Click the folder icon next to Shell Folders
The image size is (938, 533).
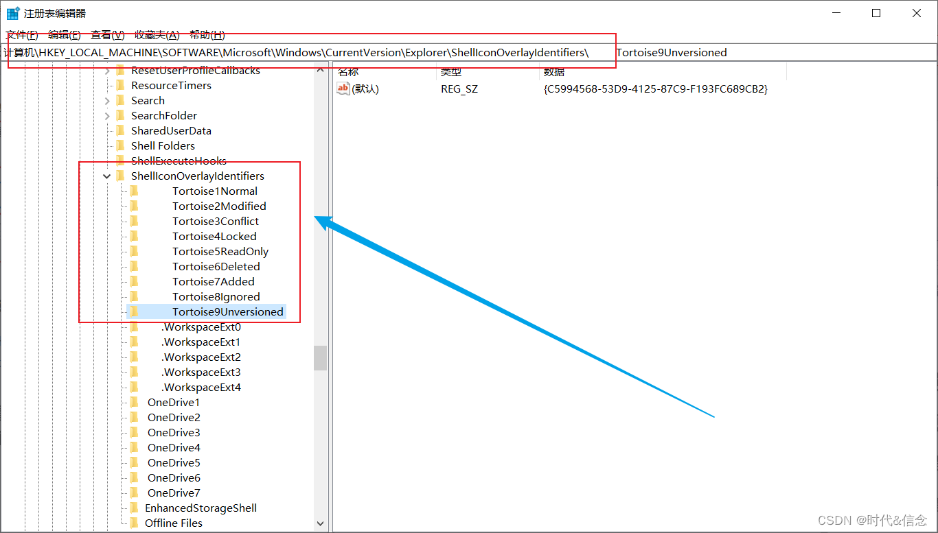point(120,145)
